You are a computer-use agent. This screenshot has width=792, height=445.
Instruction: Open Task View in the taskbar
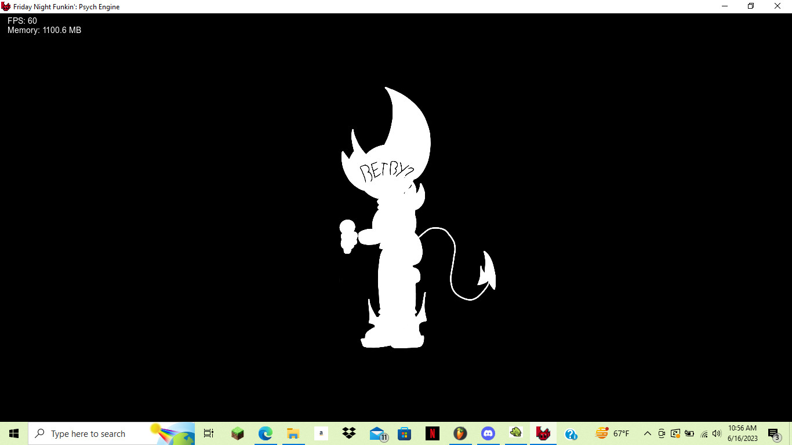[209, 433]
